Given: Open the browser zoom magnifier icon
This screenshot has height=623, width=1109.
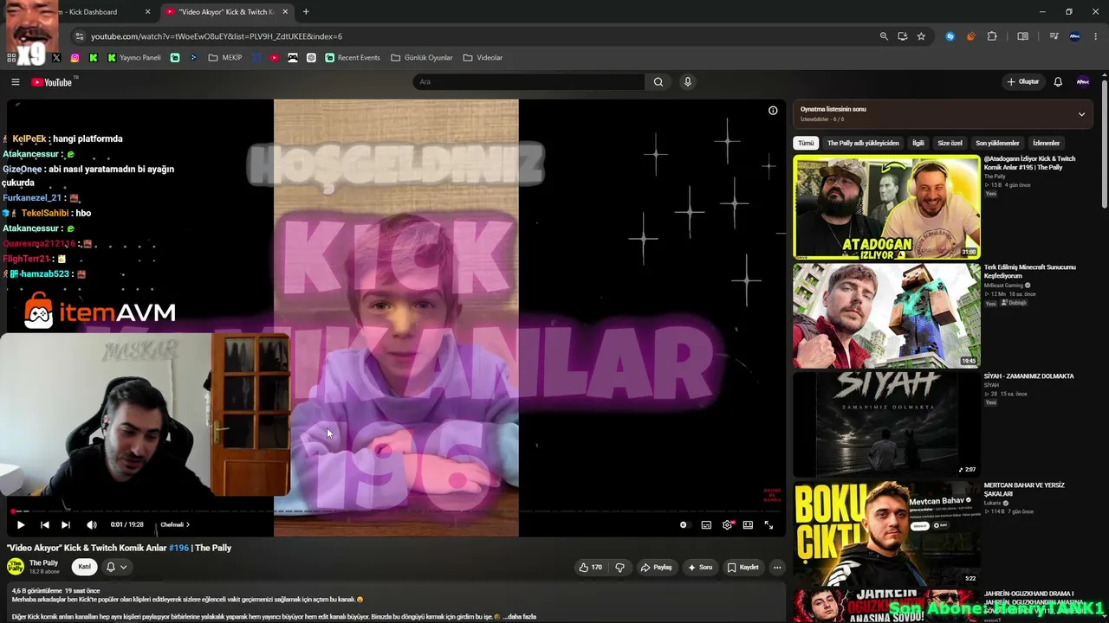Looking at the screenshot, I should click(x=884, y=36).
